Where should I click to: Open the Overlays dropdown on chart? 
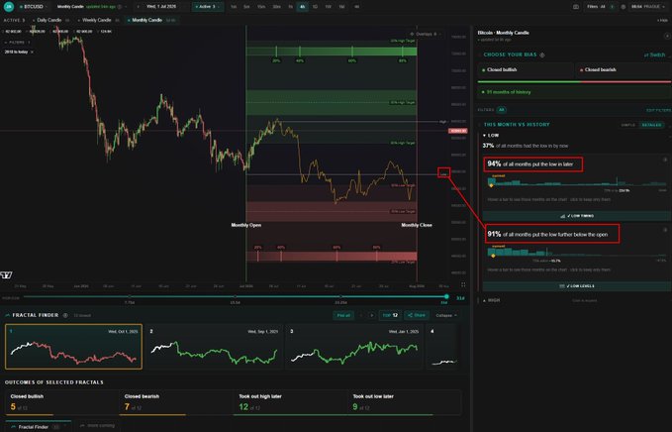[426, 34]
